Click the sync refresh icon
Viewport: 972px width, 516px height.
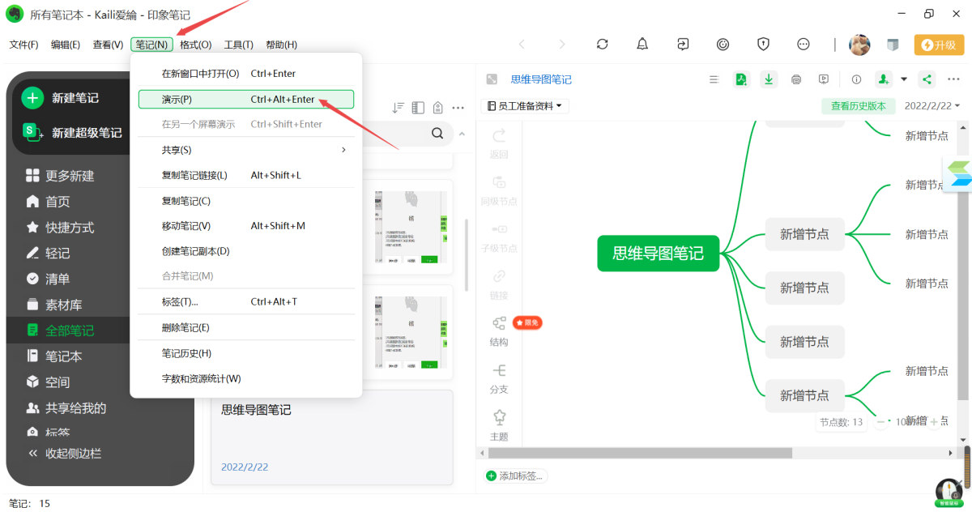point(602,45)
